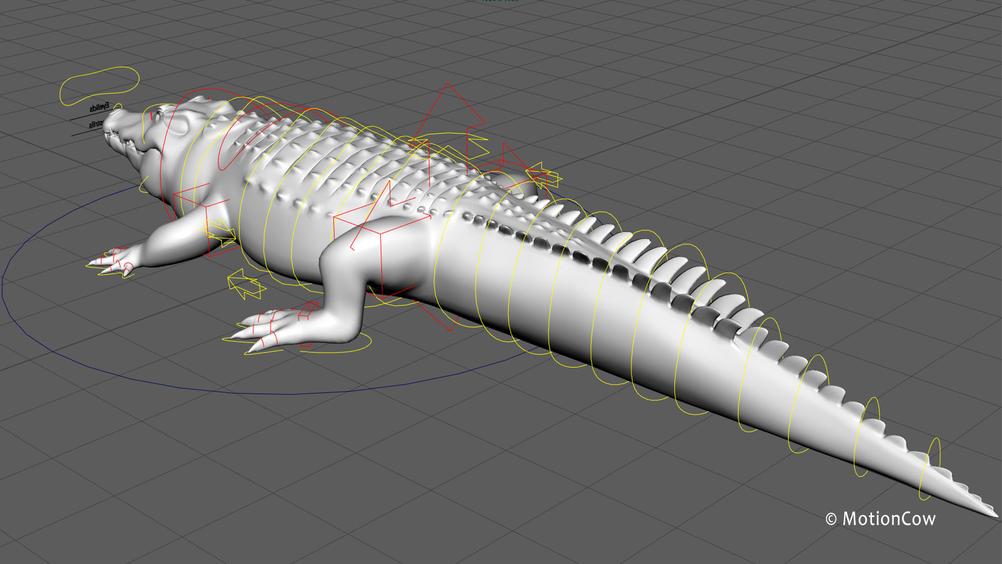Click the mirrored Eyelids control label
The width and height of the screenshot is (1002, 564).
[99, 108]
